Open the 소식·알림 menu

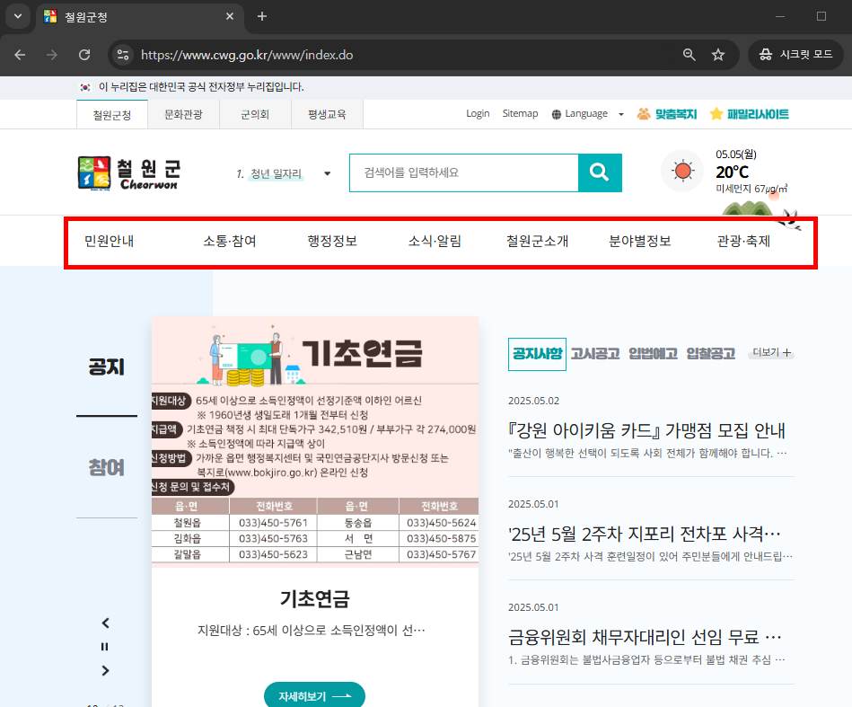(x=435, y=241)
